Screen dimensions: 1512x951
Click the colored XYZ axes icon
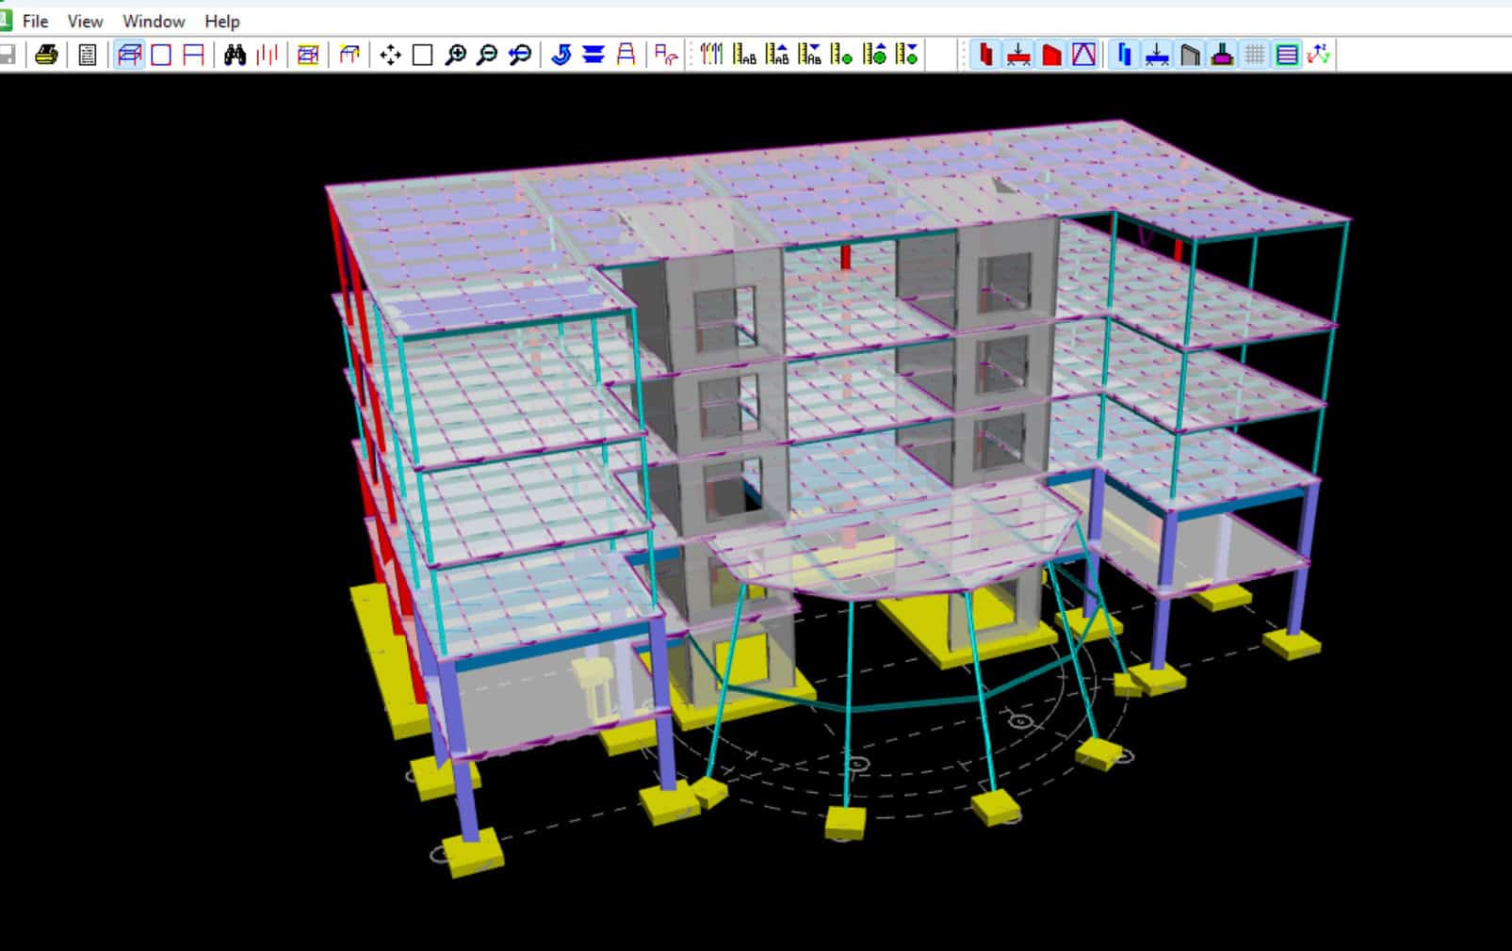1319,55
